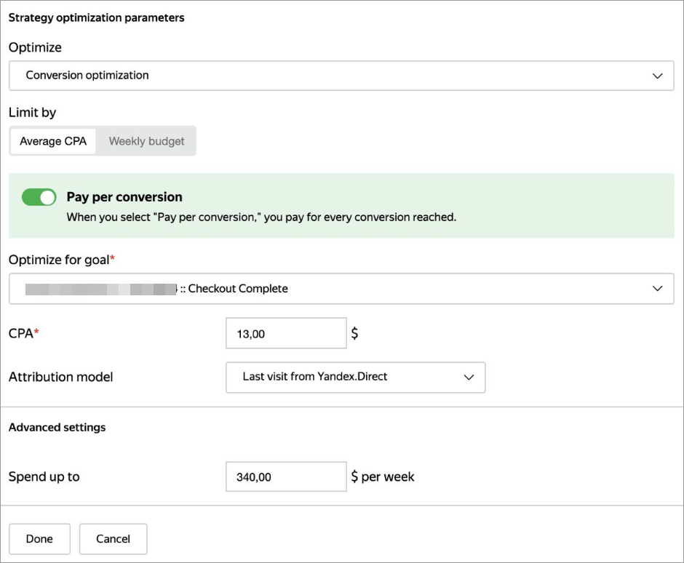
Task: Click the Advanced settings heading
Action: [x=57, y=428]
